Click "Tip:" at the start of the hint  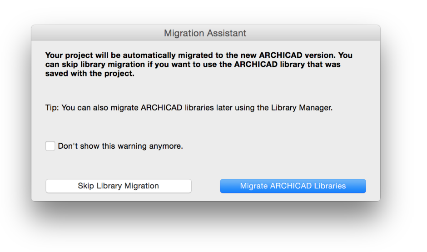point(52,108)
